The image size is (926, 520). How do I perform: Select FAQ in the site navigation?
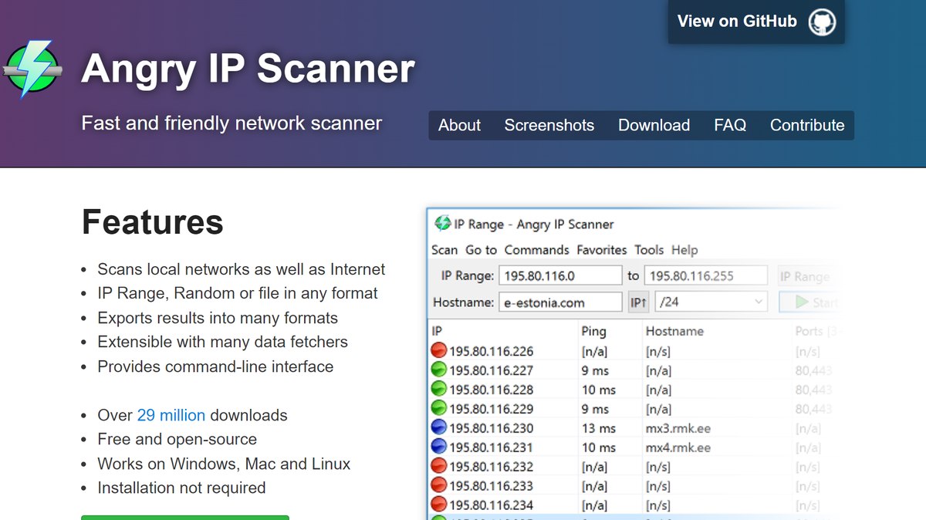tap(730, 125)
